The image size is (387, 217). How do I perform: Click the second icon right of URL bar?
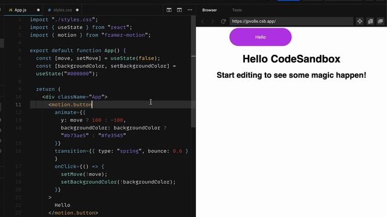[370, 22]
